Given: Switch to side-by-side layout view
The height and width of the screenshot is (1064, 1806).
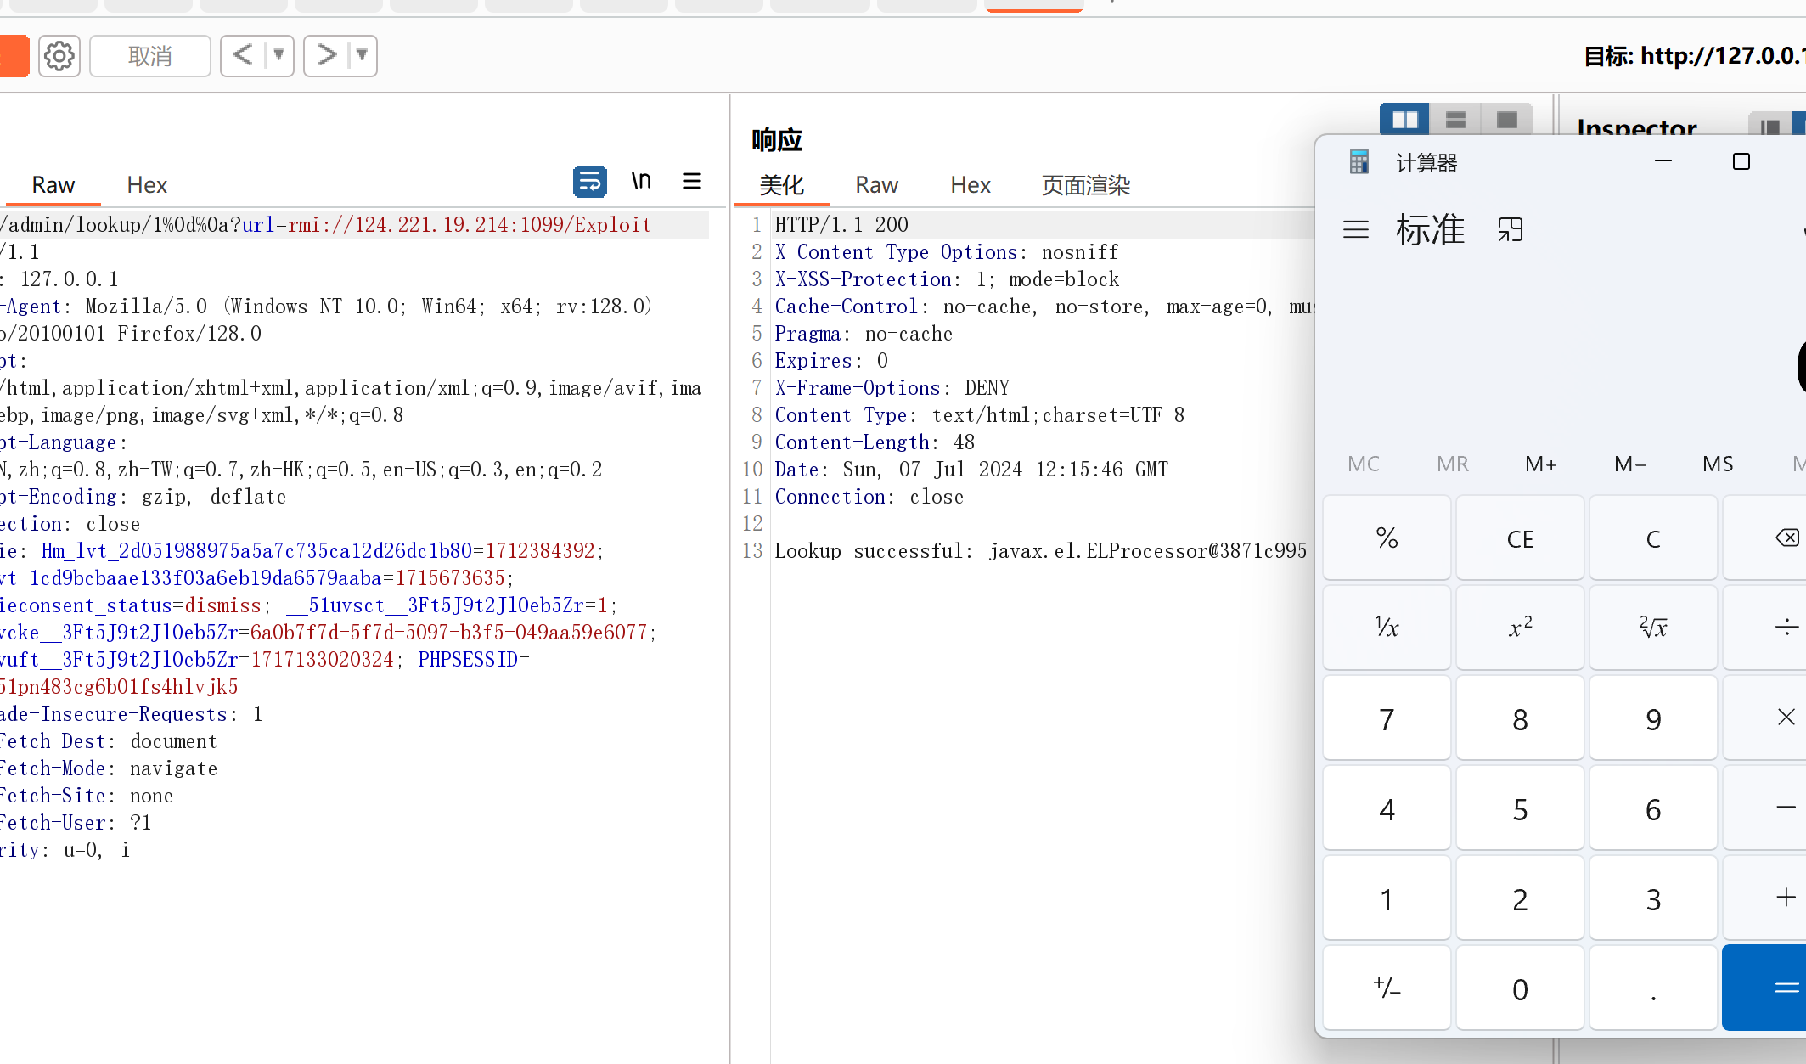Looking at the screenshot, I should (1404, 120).
